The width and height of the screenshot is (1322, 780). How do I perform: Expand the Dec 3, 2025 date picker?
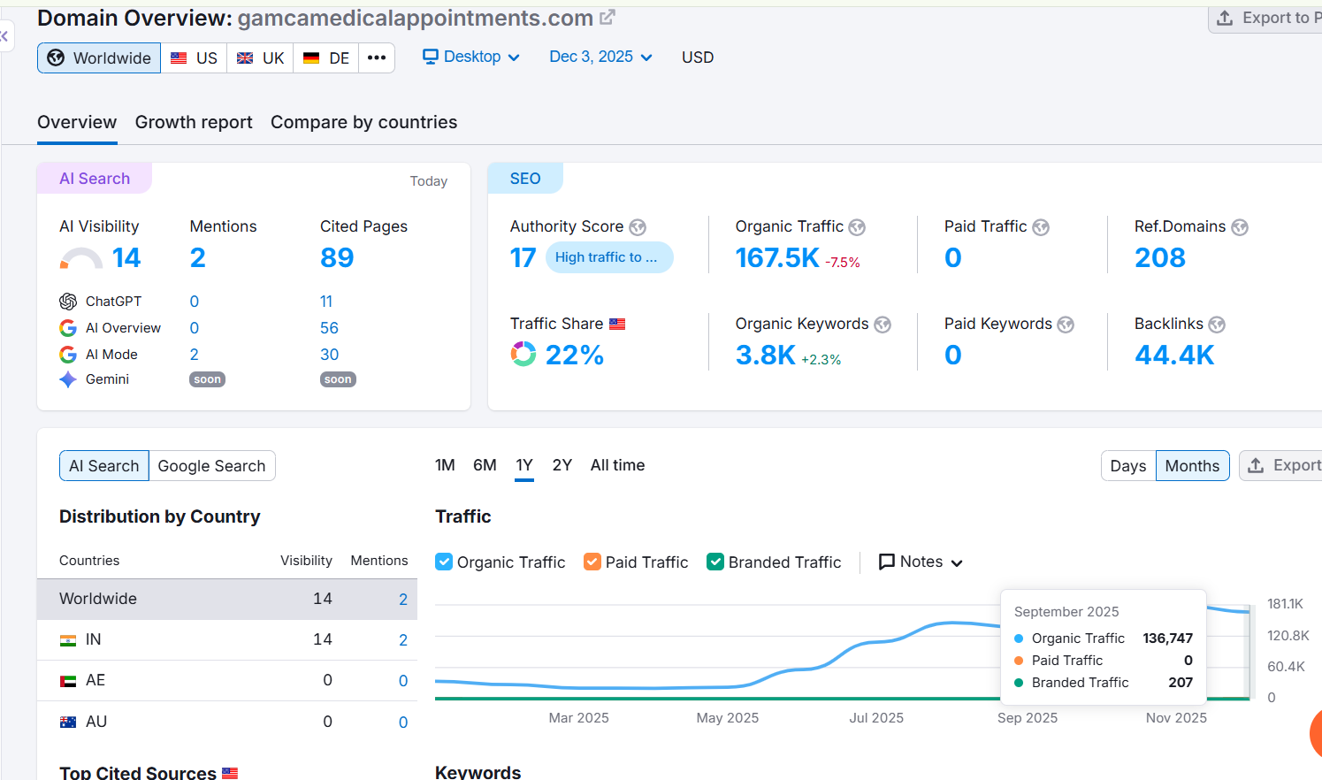click(x=600, y=57)
